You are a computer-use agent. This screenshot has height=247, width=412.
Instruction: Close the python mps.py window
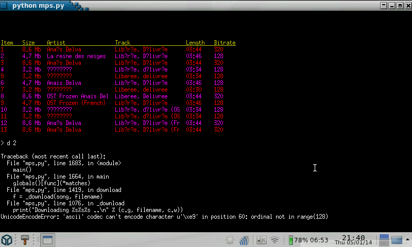pyautogui.click(x=408, y=6)
